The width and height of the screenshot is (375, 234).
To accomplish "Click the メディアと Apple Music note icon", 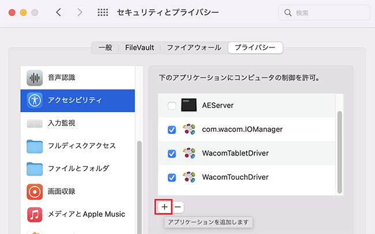I will [x=35, y=214].
